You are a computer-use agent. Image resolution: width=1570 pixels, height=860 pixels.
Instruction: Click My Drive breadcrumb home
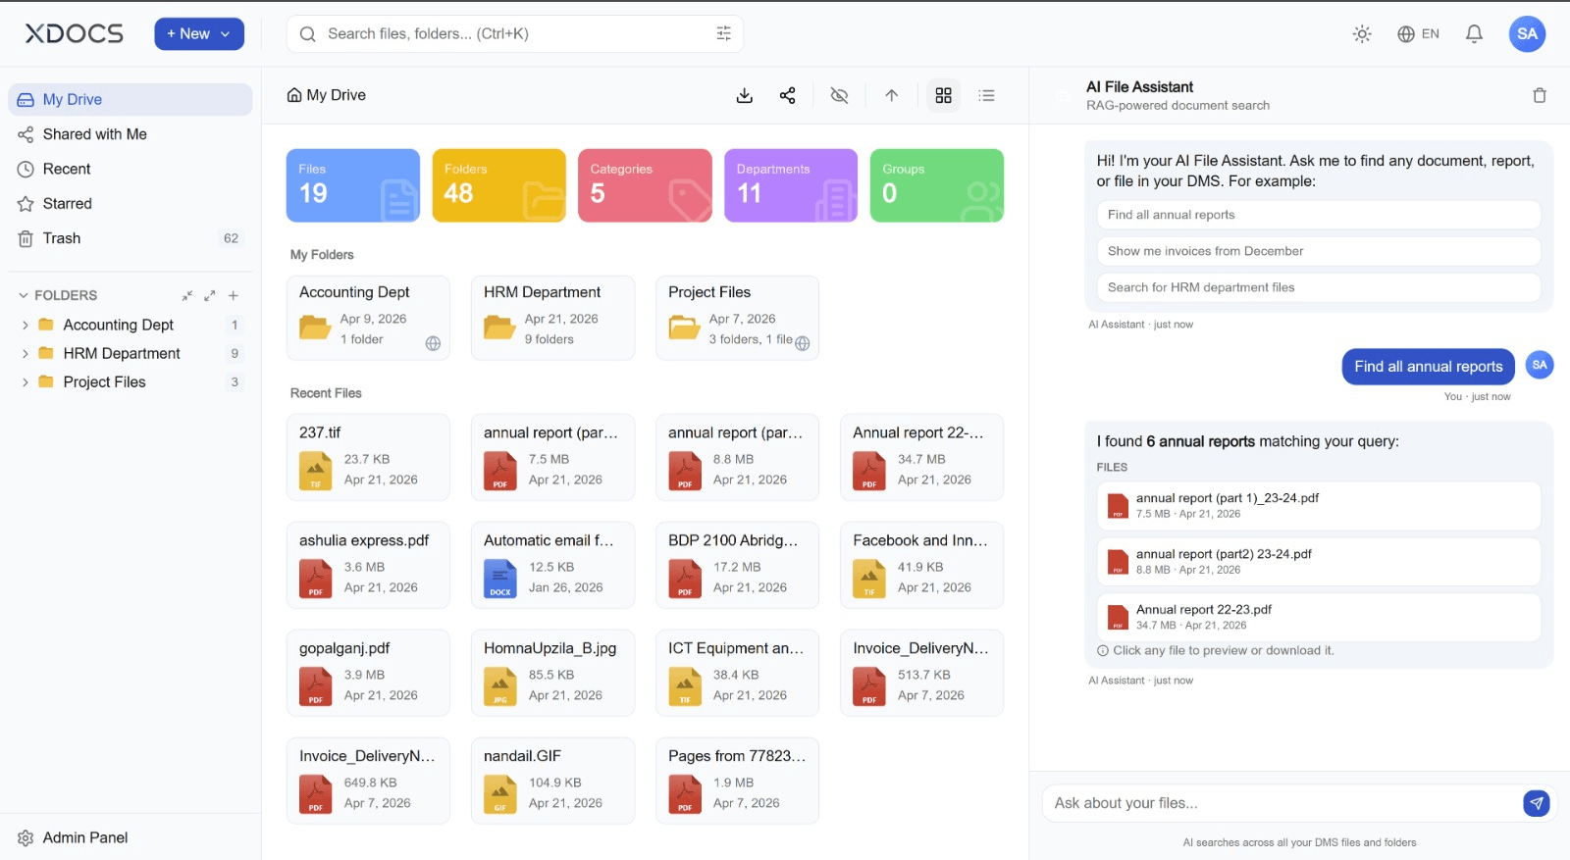tap(326, 95)
